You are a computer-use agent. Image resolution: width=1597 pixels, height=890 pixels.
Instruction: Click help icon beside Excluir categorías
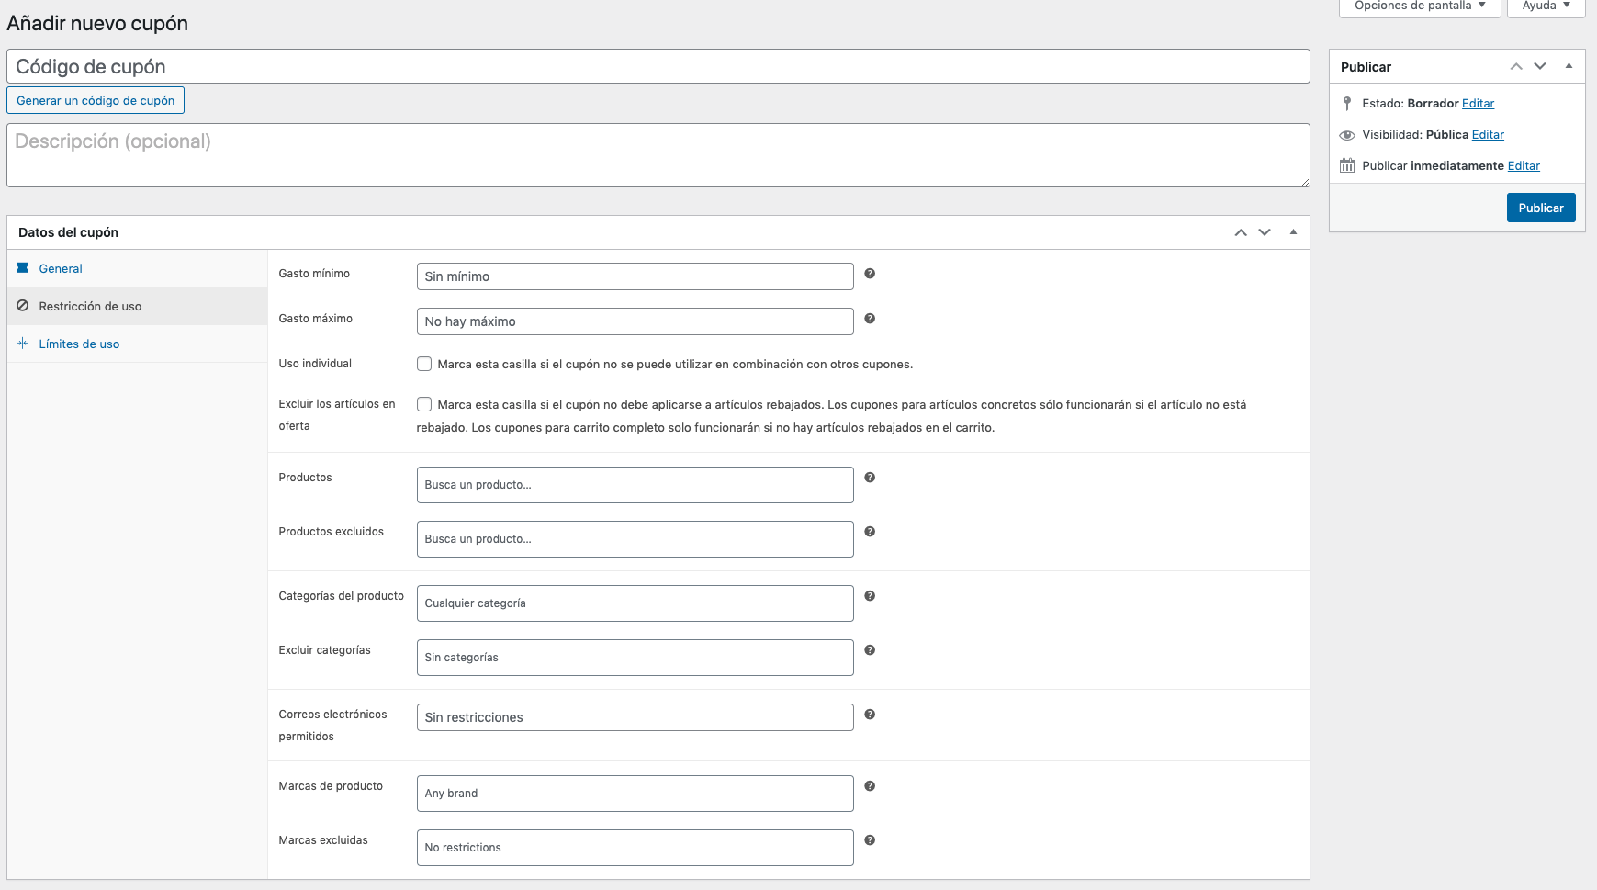tap(870, 650)
